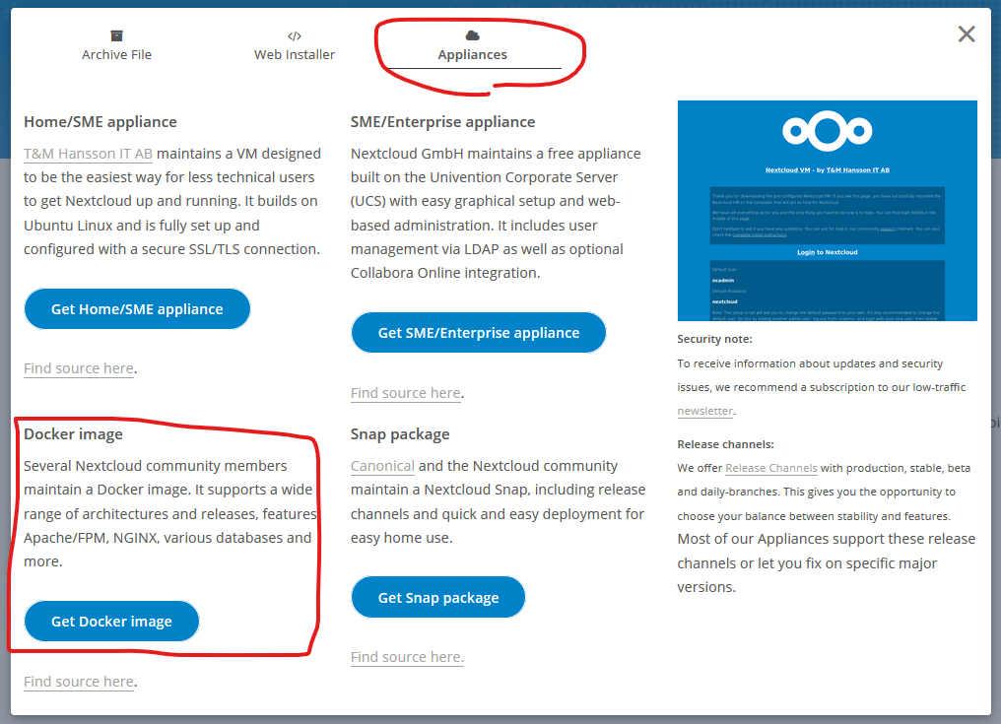Viewport: 1001px width, 724px height.
Task: Open Find source here under SME/Enterprise appliance
Action: (x=406, y=393)
